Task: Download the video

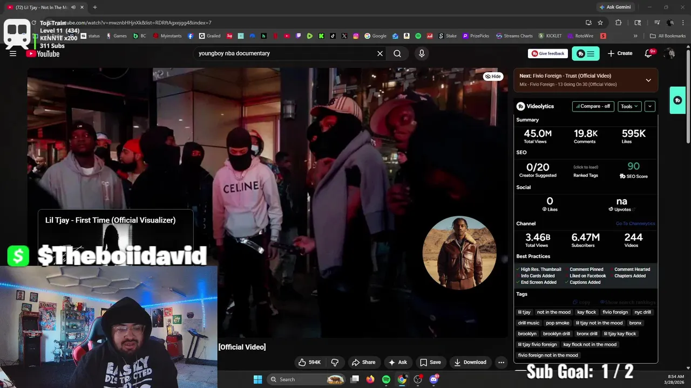Action: (x=470, y=362)
